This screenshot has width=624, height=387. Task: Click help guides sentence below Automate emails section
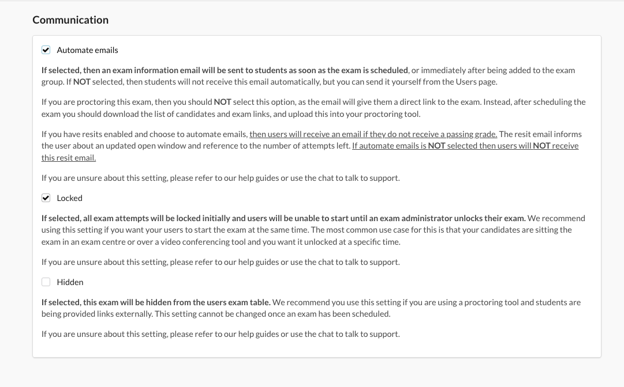[x=221, y=178]
